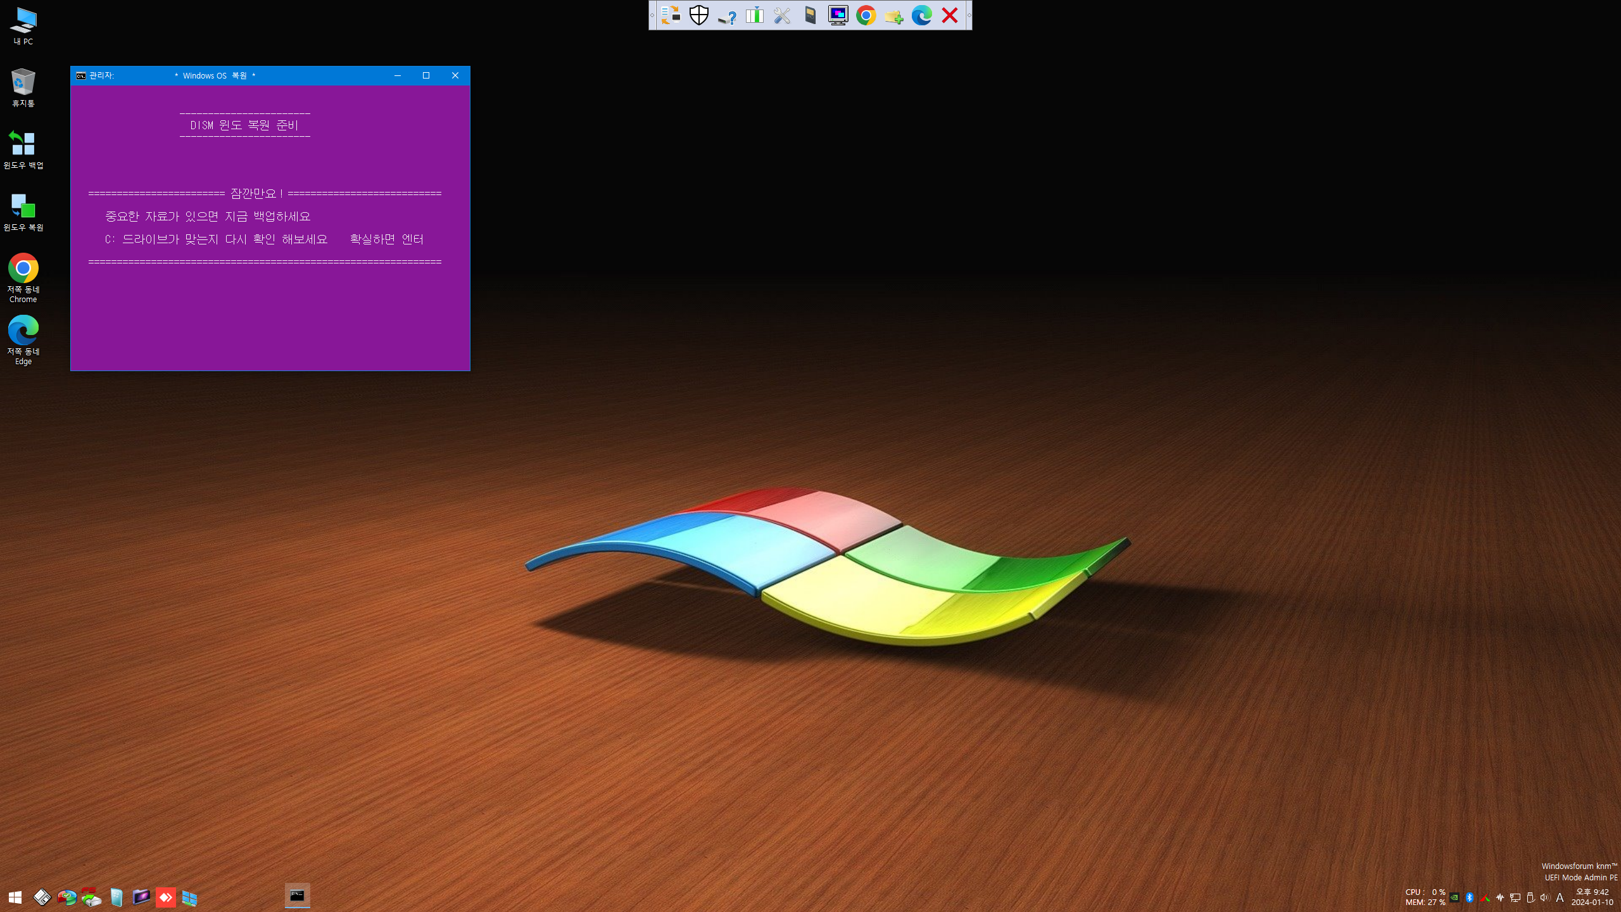Open the drive with question mark icon

[727, 15]
